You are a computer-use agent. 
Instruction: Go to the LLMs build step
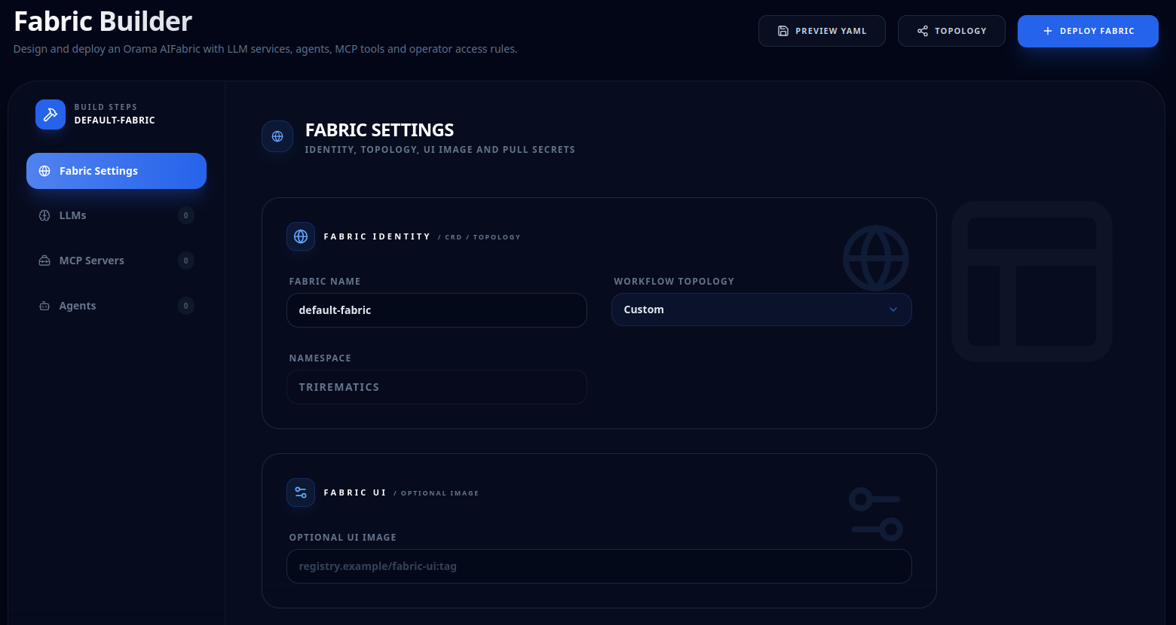(116, 215)
